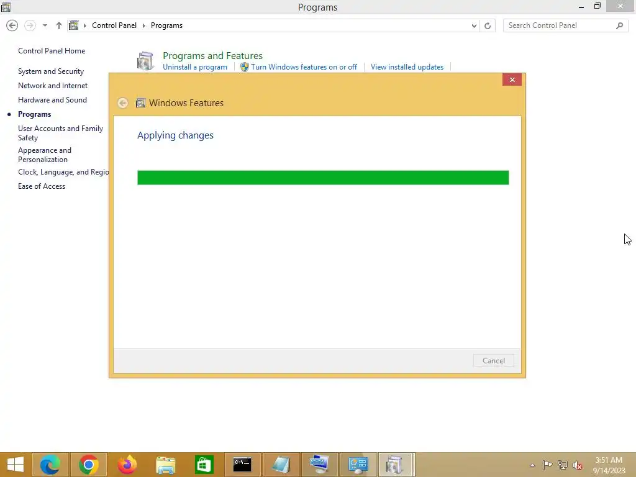Expand the address bar history dropdown
The height and width of the screenshot is (477, 636).
(x=474, y=26)
